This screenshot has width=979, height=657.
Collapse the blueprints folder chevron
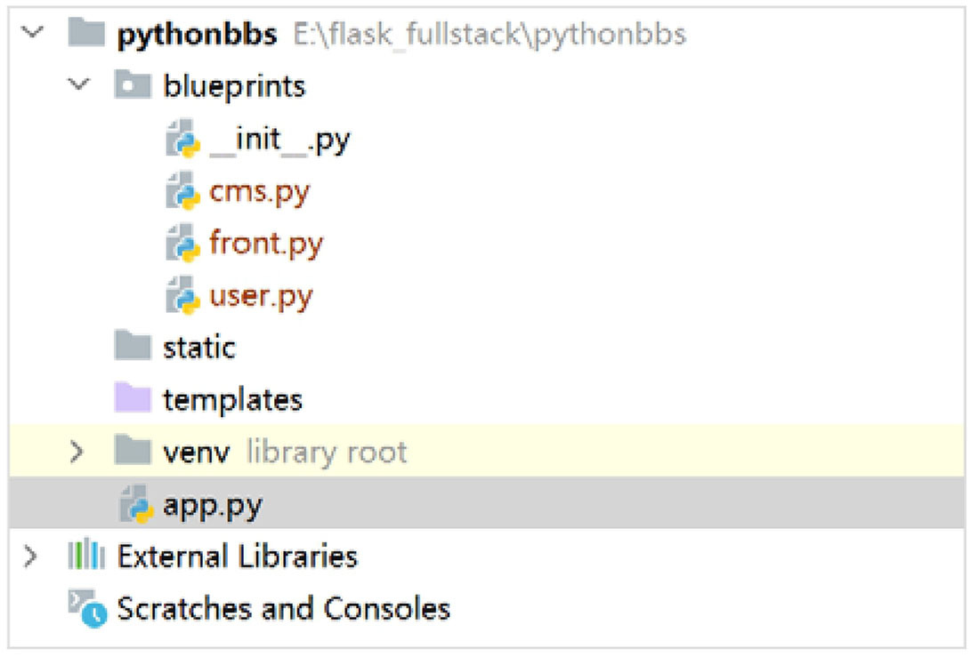(78, 84)
